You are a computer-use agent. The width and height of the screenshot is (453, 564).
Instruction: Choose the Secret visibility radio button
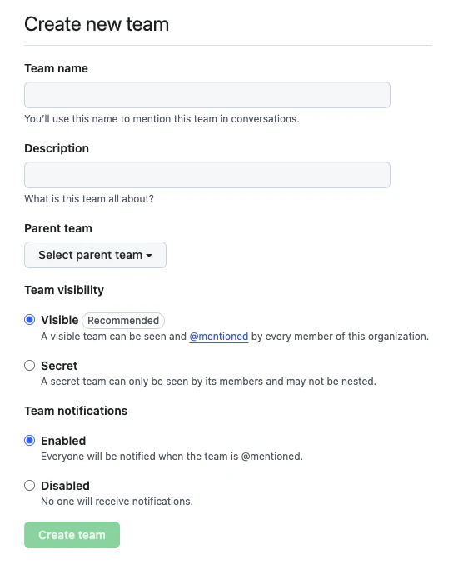(29, 366)
